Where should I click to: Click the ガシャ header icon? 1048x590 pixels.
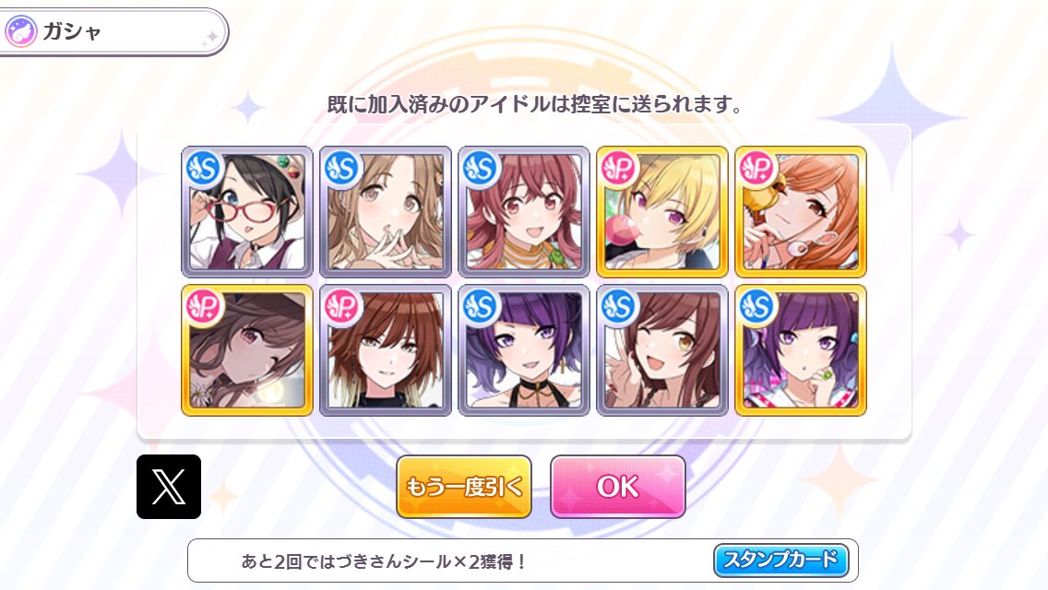click(x=20, y=31)
